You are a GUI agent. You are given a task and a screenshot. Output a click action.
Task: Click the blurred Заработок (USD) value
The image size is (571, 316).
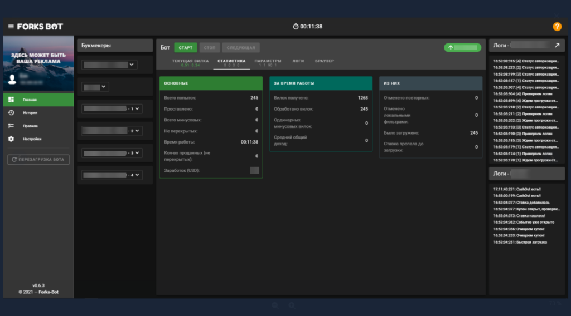click(x=254, y=170)
